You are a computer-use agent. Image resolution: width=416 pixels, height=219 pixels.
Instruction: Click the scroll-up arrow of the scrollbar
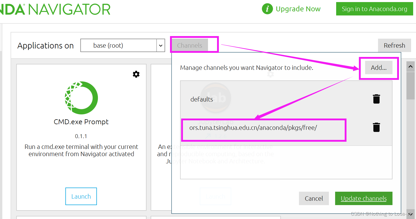tap(410, 66)
